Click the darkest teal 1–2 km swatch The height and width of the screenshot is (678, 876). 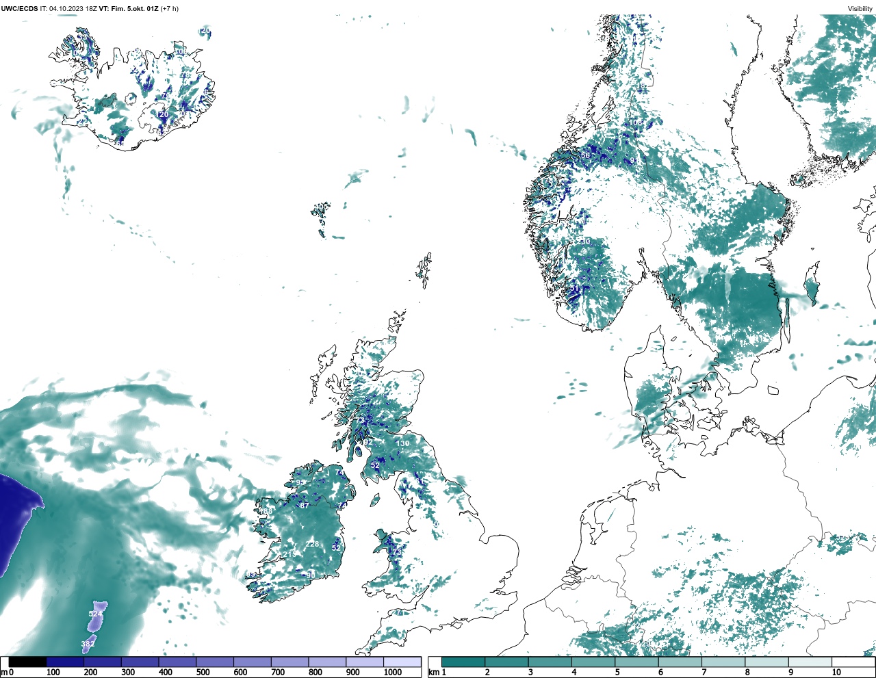tap(463, 662)
